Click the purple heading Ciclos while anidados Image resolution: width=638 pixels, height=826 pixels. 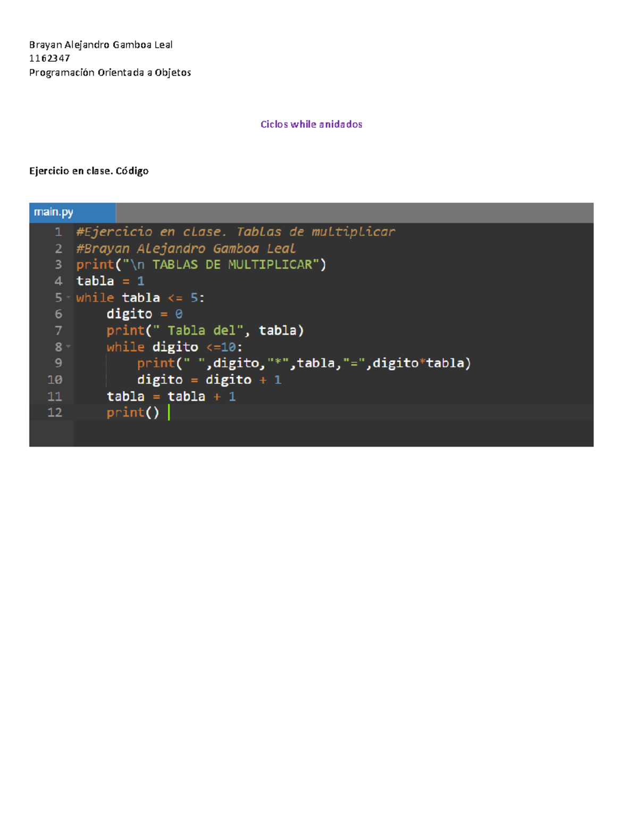point(312,124)
